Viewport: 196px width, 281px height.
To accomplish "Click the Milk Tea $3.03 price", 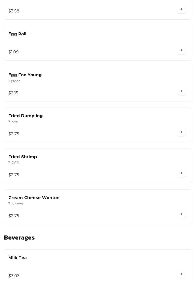I will click(14, 276).
